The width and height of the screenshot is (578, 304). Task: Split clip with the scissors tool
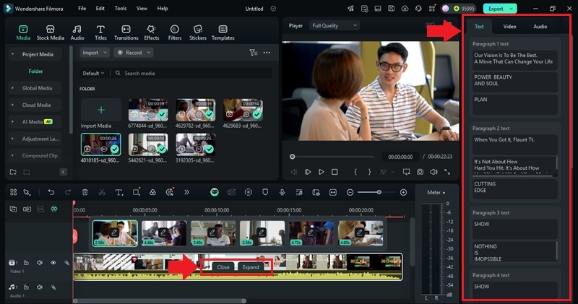[x=102, y=192]
